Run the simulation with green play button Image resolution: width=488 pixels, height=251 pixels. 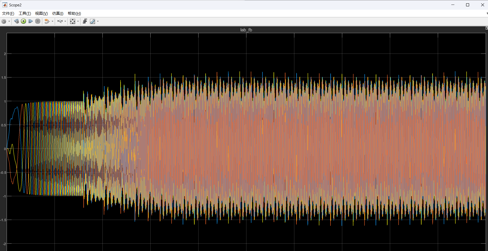click(x=23, y=21)
